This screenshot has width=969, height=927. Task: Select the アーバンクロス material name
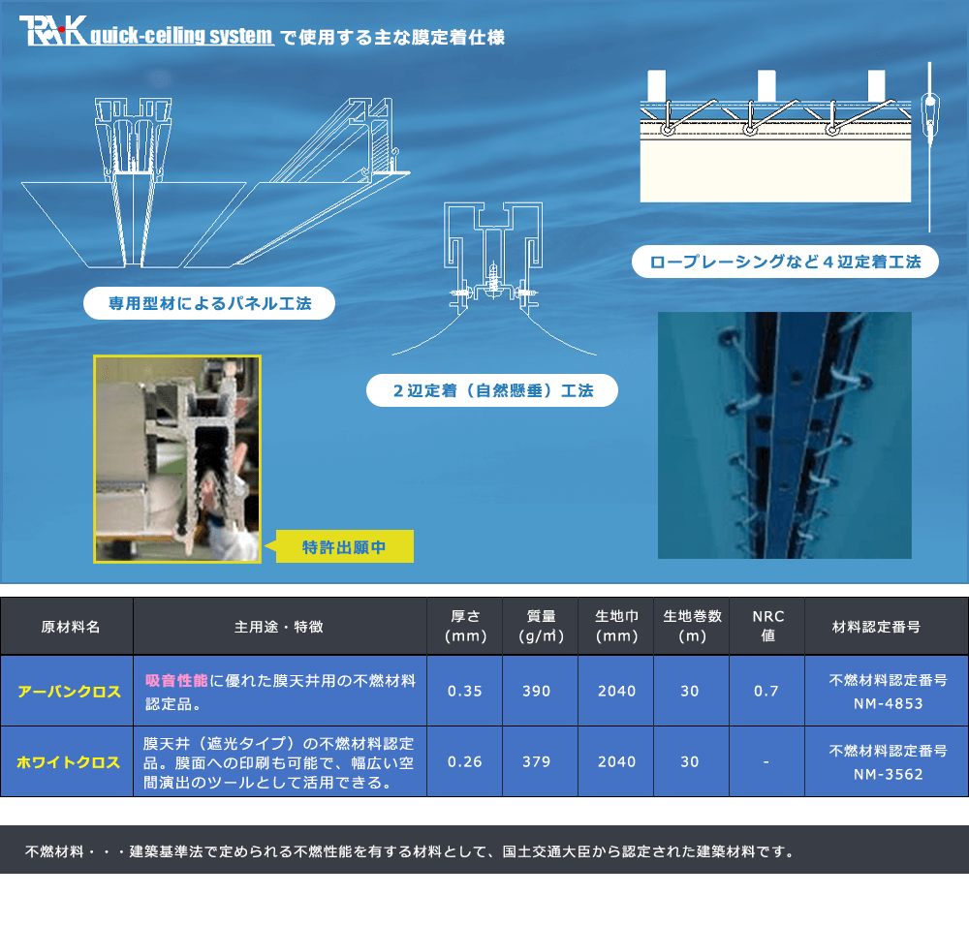(69, 692)
